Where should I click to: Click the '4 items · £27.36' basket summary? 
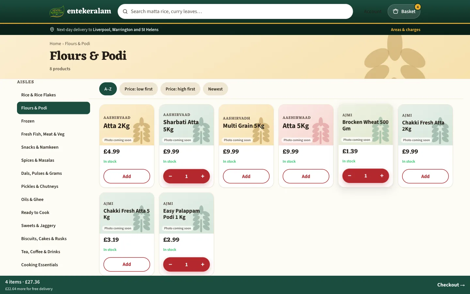click(23, 282)
